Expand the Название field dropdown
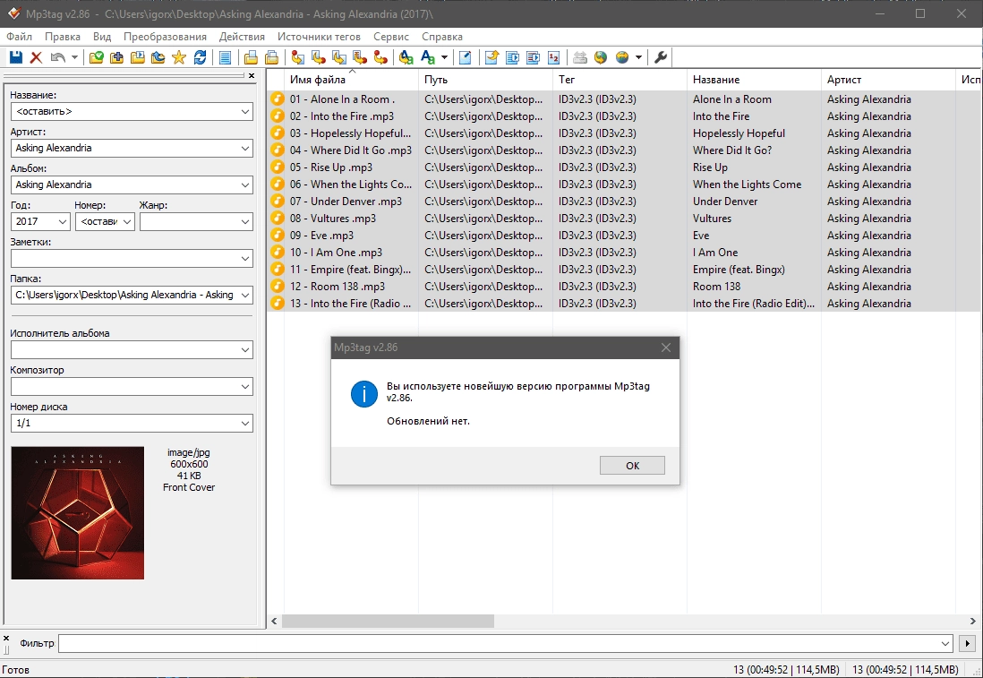983x678 pixels. tap(245, 112)
